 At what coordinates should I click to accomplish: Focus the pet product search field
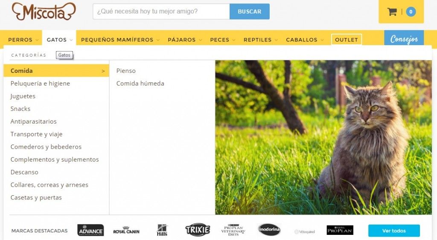(161, 12)
